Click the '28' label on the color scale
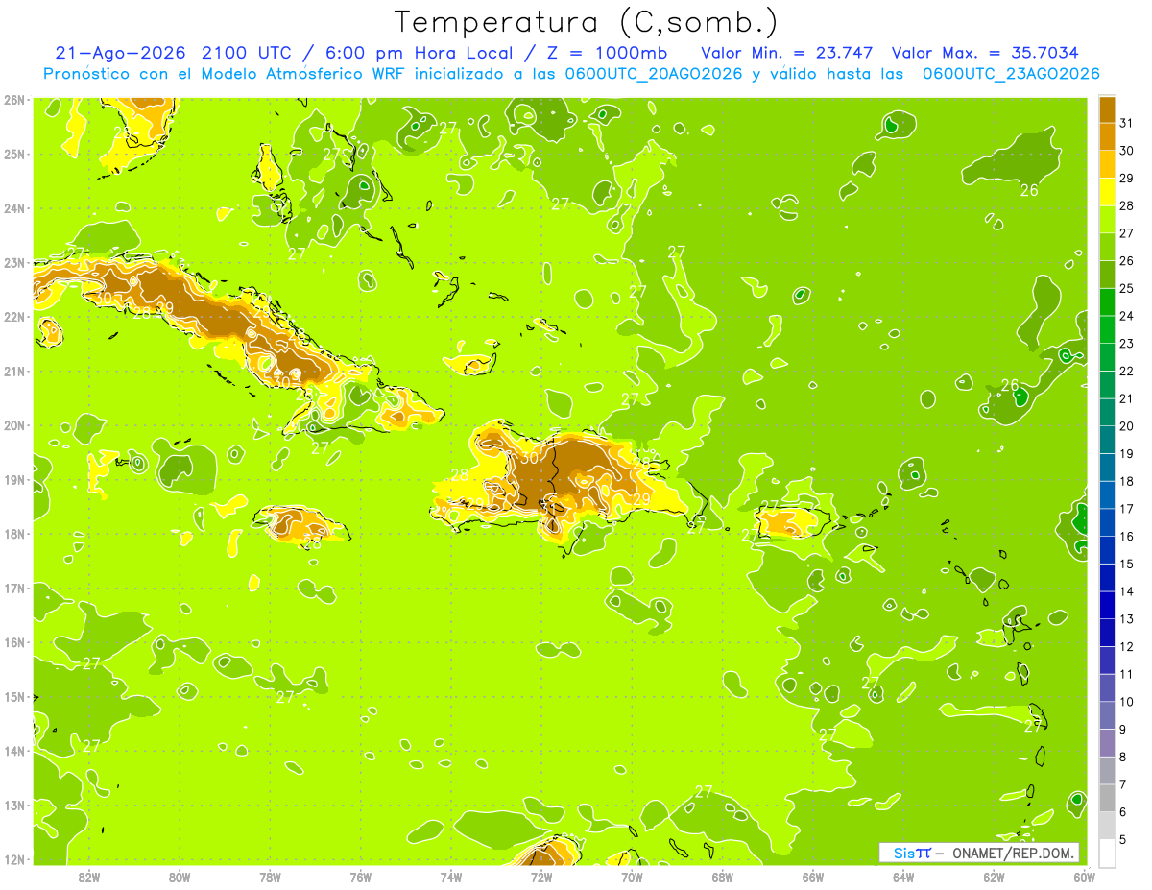1152x890 pixels. coord(1127,206)
